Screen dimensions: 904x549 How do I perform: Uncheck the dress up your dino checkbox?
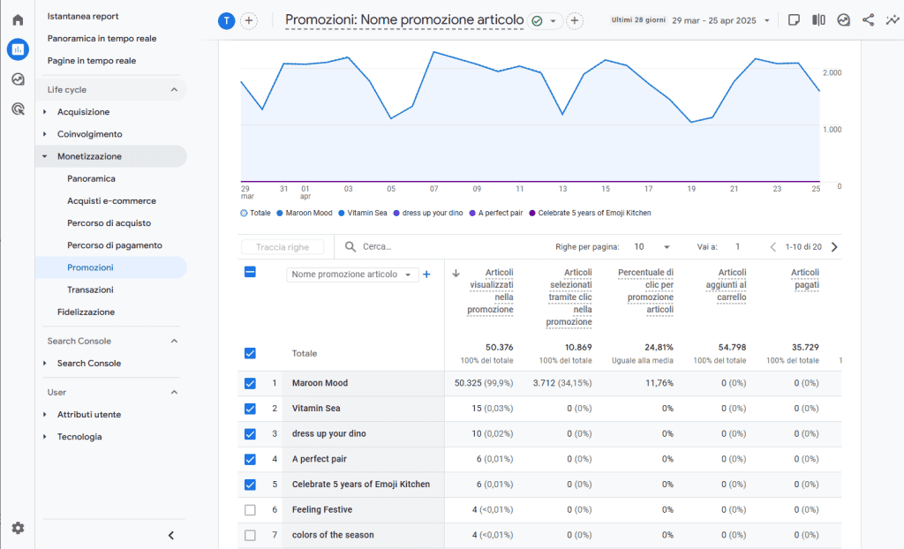tap(250, 433)
